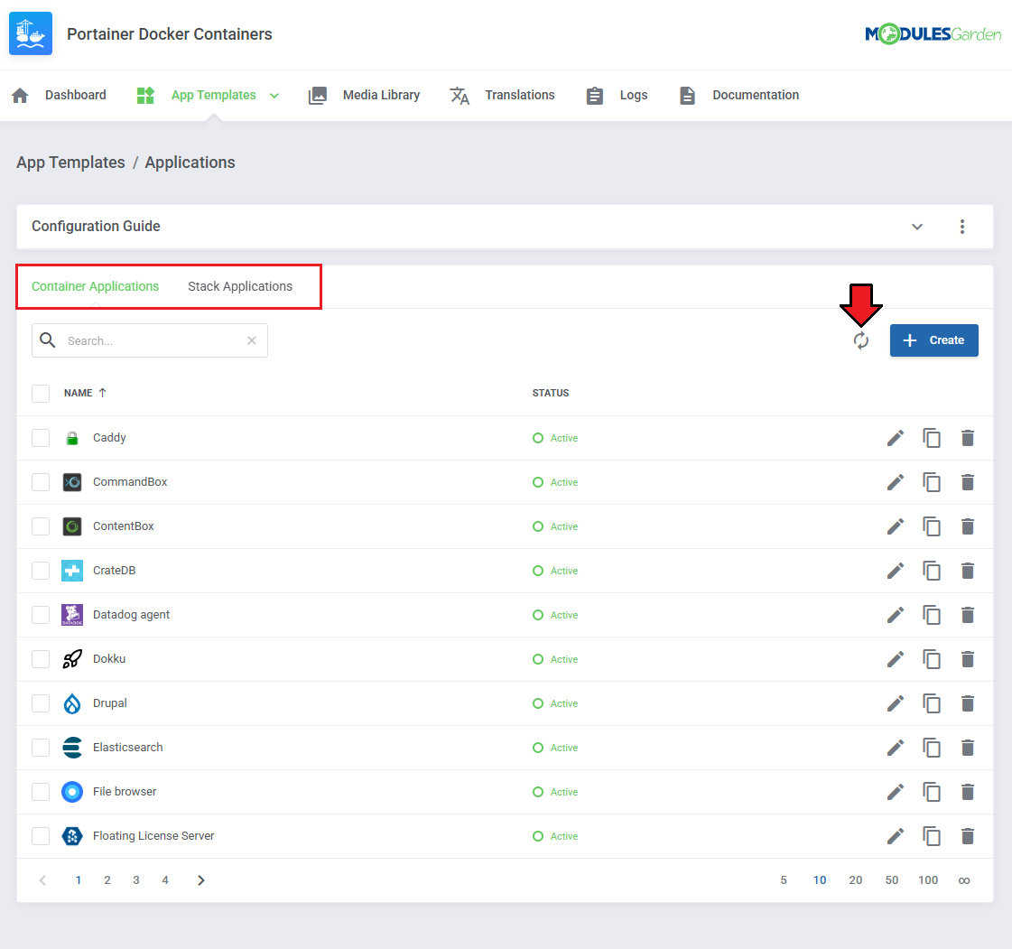Click the Create button
Image resolution: width=1012 pixels, height=949 pixels.
(x=933, y=340)
